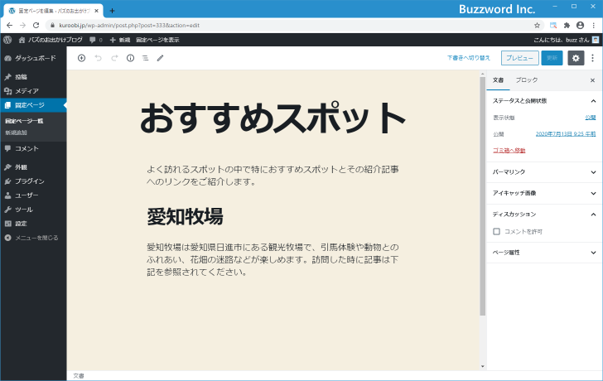Open ツール menu in sidebar
Screen dimensions: 603x381
(x=33, y=210)
